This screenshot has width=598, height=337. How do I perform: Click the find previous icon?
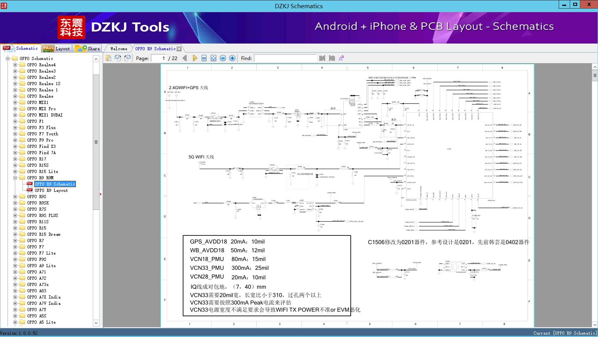coord(322,58)
